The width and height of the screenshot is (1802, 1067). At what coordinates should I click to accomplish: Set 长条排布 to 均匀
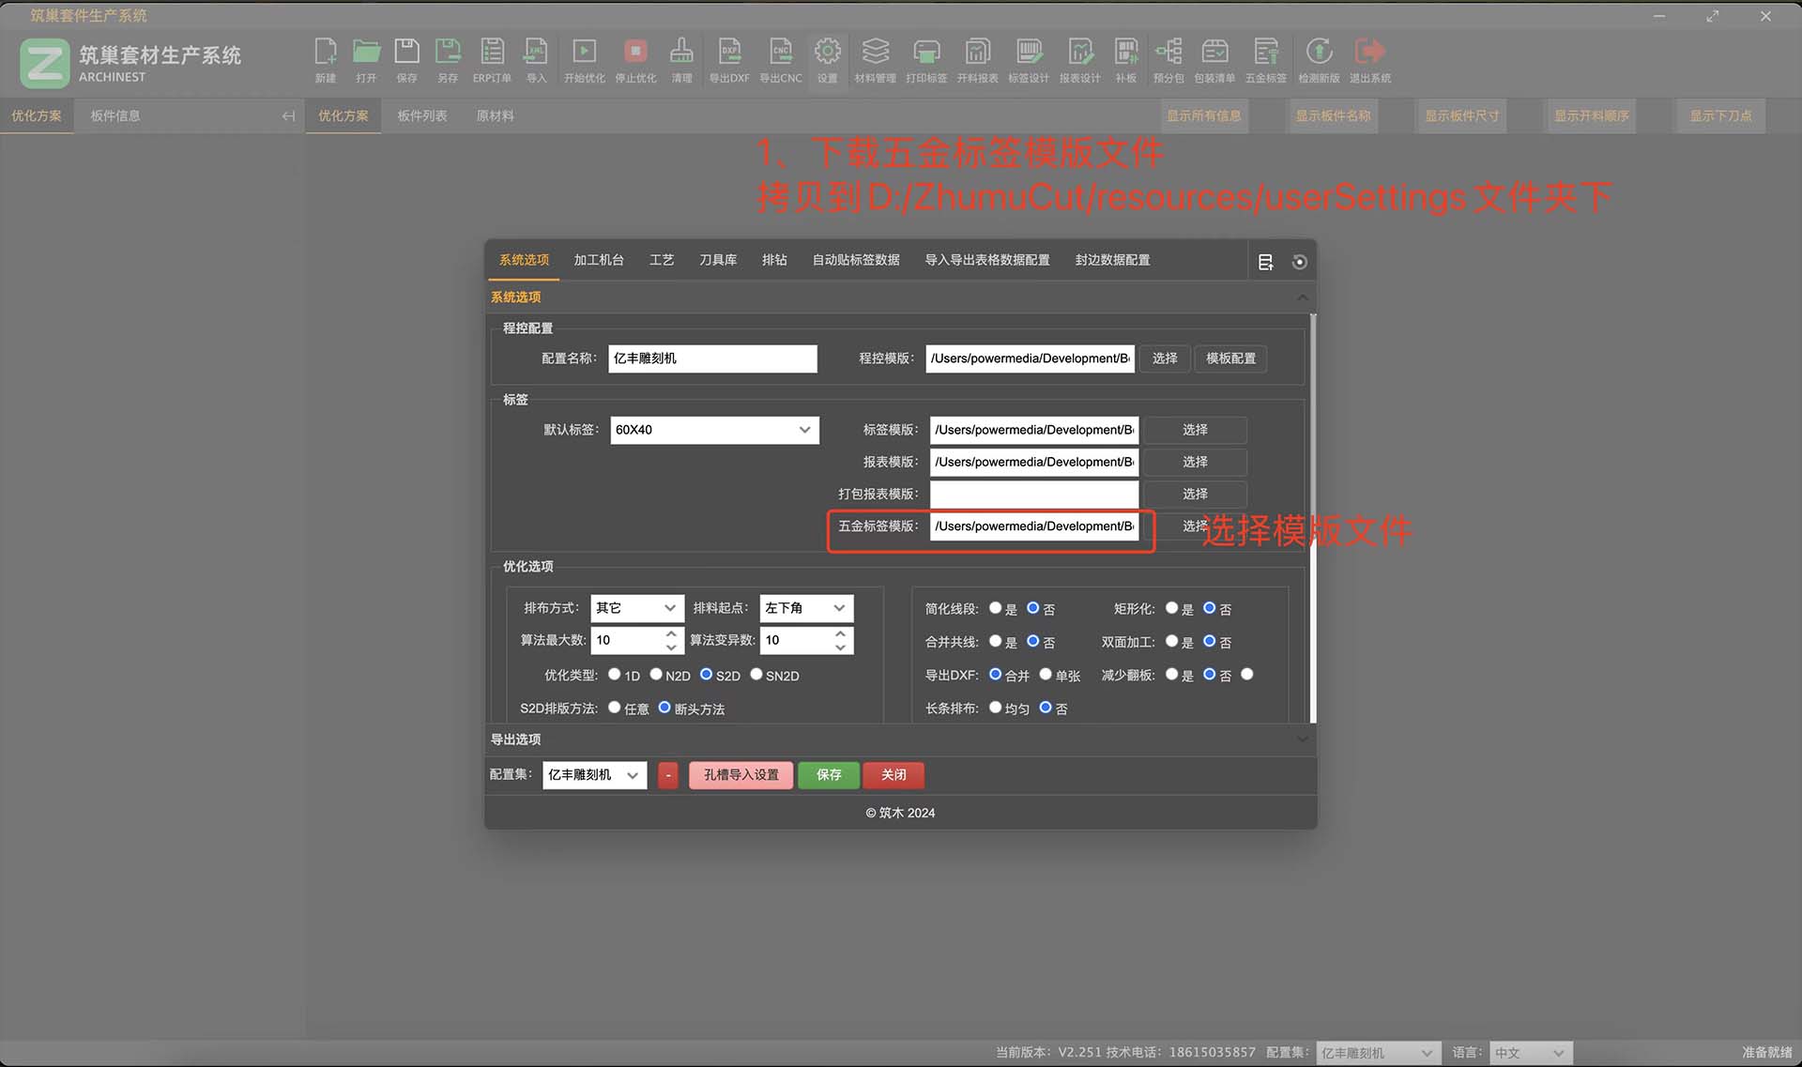(996, 707)
